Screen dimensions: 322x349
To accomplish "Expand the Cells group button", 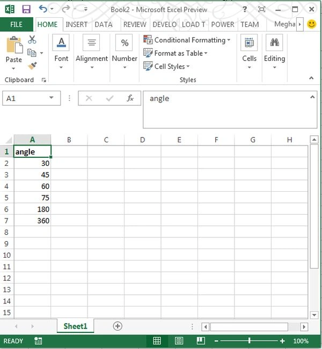I will [x=249, y=52].
